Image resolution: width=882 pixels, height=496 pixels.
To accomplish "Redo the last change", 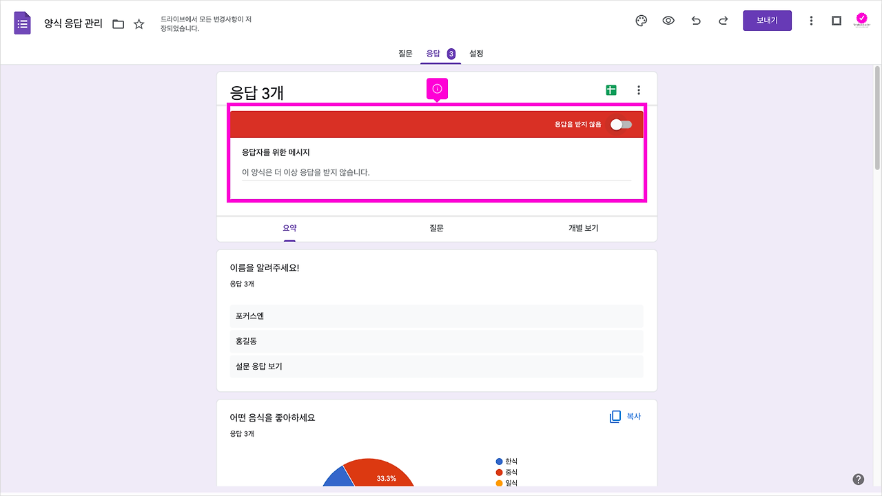I will point(723,21).
